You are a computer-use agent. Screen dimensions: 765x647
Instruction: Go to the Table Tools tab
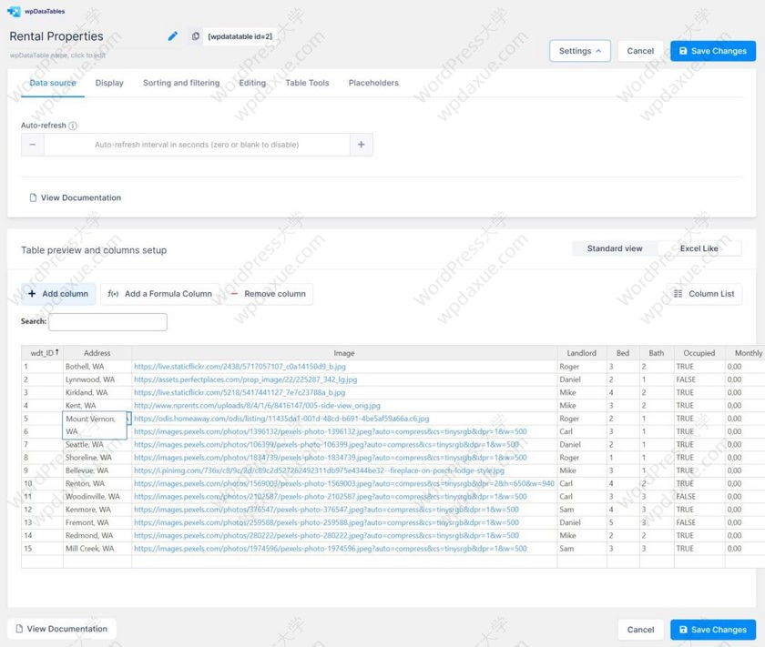[x=307, y=83]
